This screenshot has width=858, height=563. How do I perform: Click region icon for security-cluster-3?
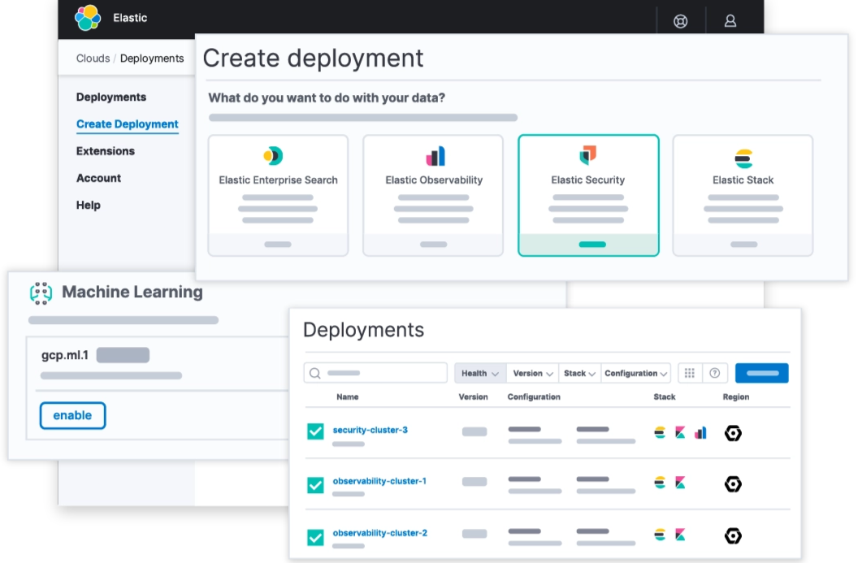click(733, 433)
